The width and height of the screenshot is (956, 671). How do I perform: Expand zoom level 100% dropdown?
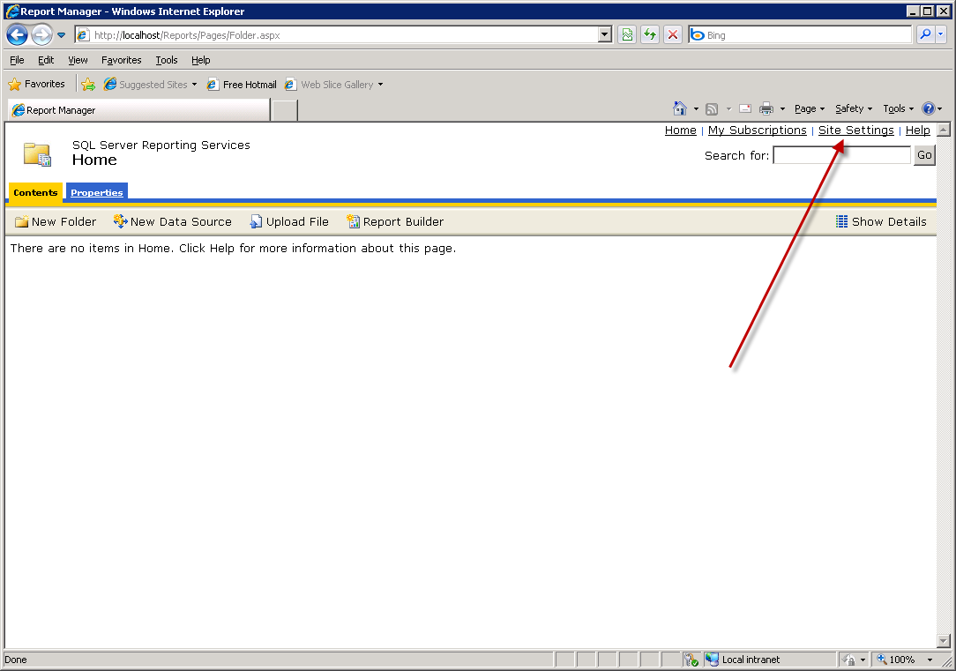(930, 660)
